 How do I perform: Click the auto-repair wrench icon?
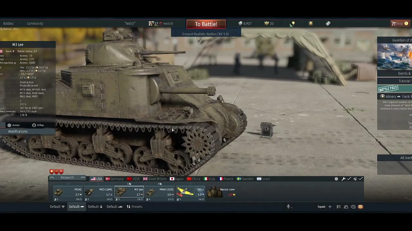pos(343,179)
